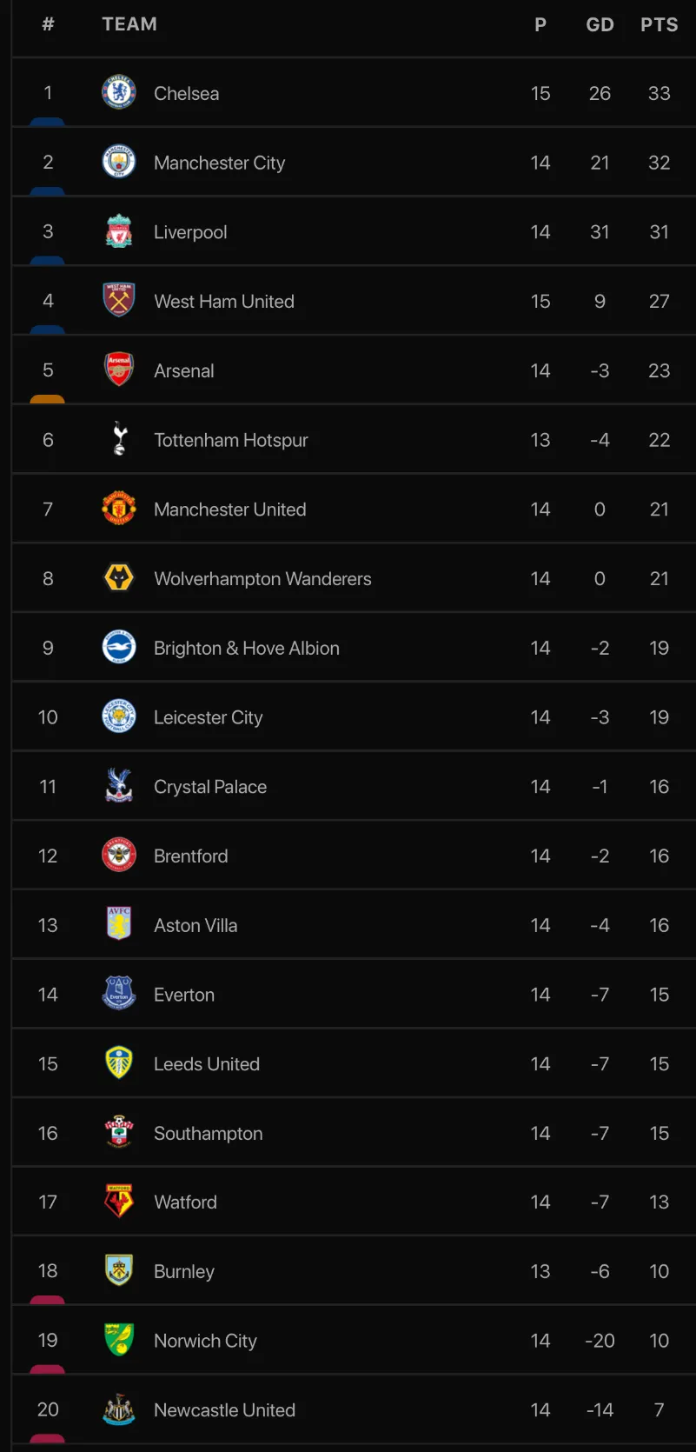Click the TEAM column header
The image size is (696, 1452).
[x=129, y=24]
